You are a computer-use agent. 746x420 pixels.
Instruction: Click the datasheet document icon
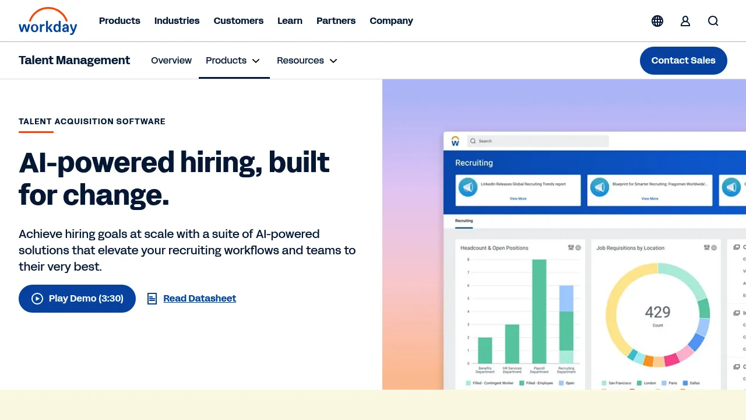152,299
